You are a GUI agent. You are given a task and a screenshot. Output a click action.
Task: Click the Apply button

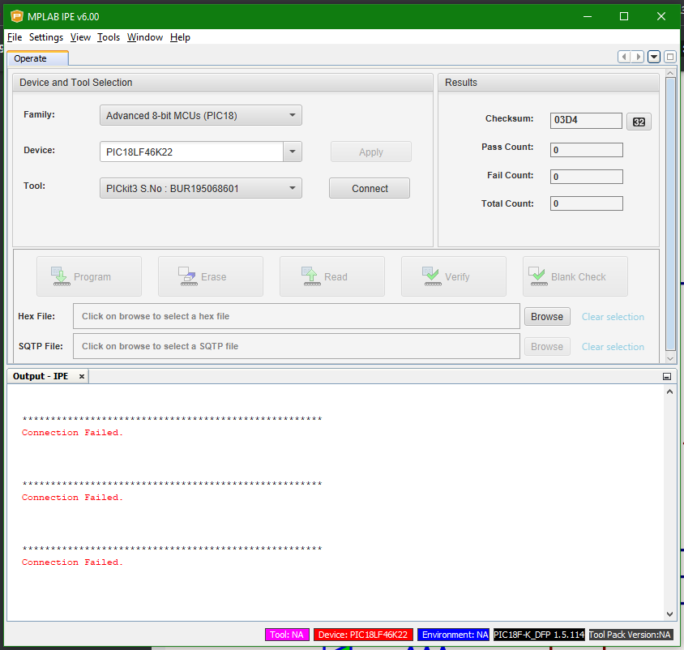click(371, 152)
